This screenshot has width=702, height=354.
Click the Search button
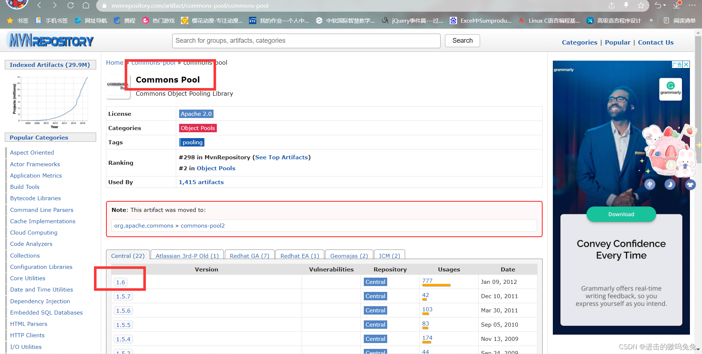point(462,41)
